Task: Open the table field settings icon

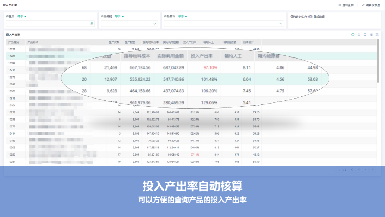Action: 371,35
